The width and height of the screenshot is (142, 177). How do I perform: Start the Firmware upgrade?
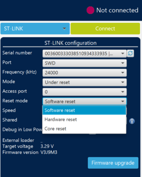tap(113, 163)
